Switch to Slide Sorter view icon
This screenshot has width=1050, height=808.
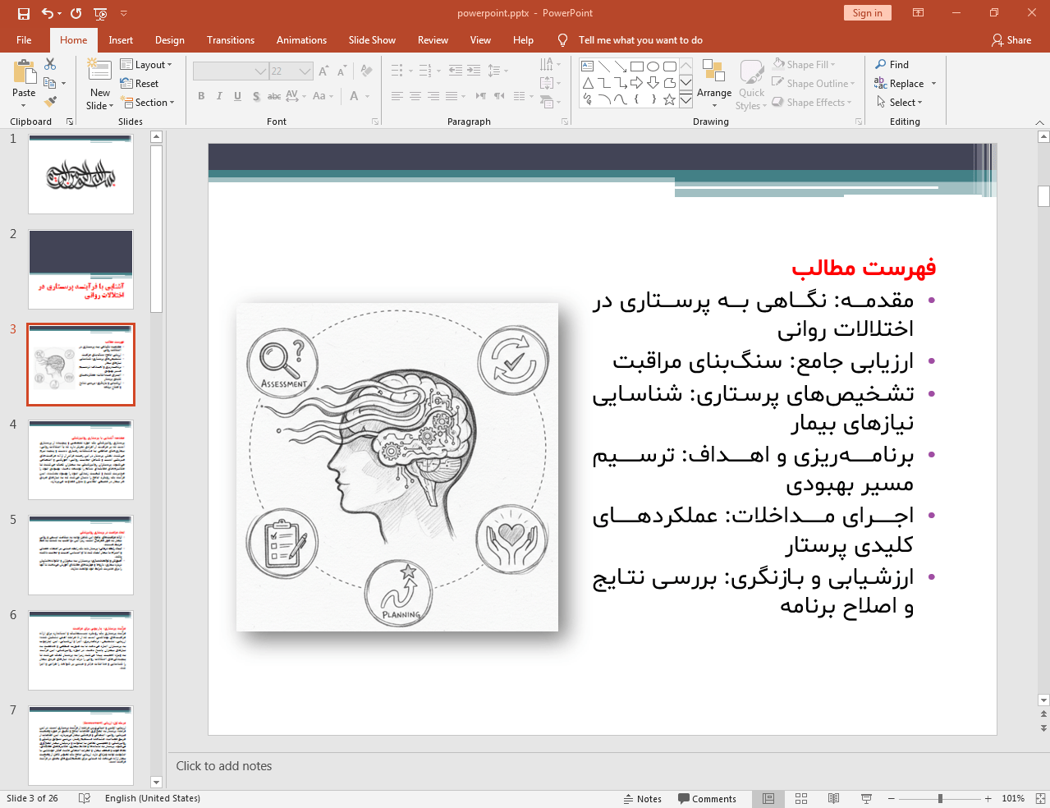[x=800, y=798]
